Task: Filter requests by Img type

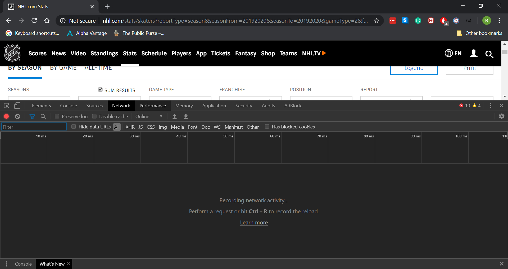Action: click(163, 127)
